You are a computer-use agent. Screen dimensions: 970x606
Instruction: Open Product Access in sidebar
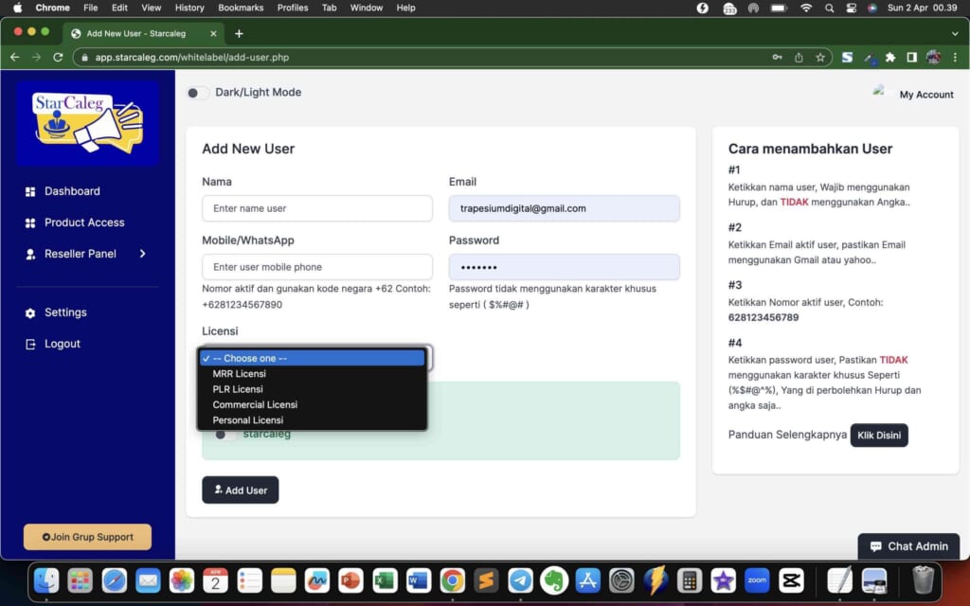[83, 223]
